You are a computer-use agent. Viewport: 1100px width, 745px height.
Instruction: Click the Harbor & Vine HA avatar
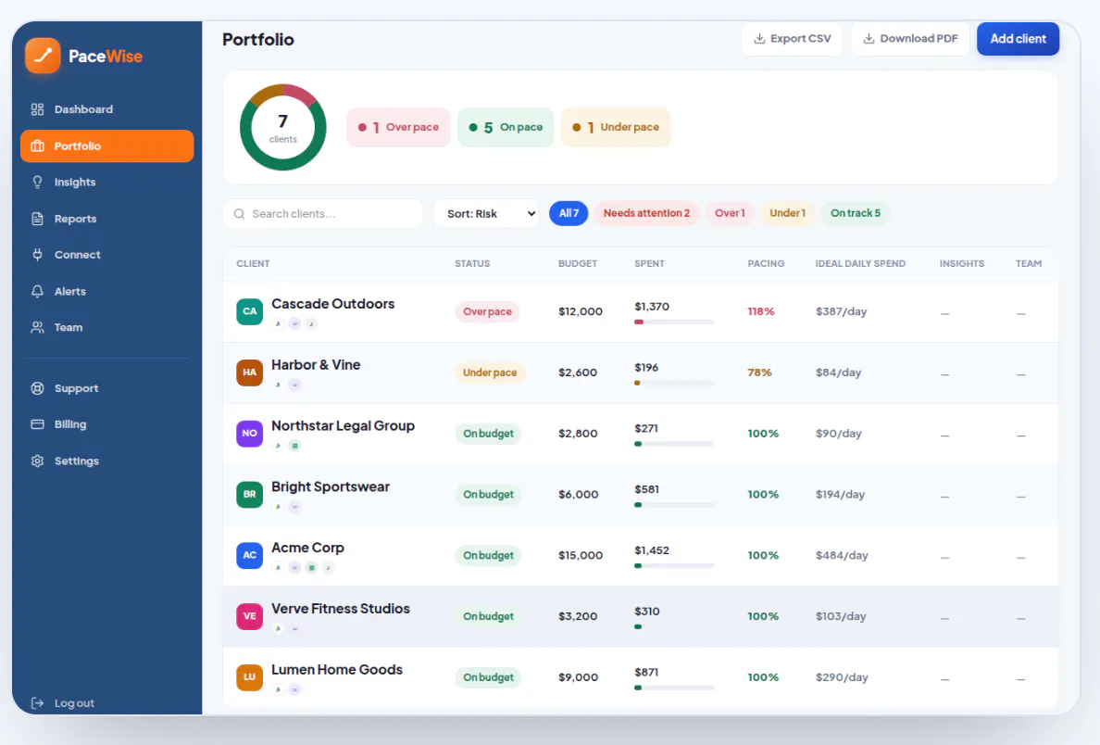coord(249,372)
